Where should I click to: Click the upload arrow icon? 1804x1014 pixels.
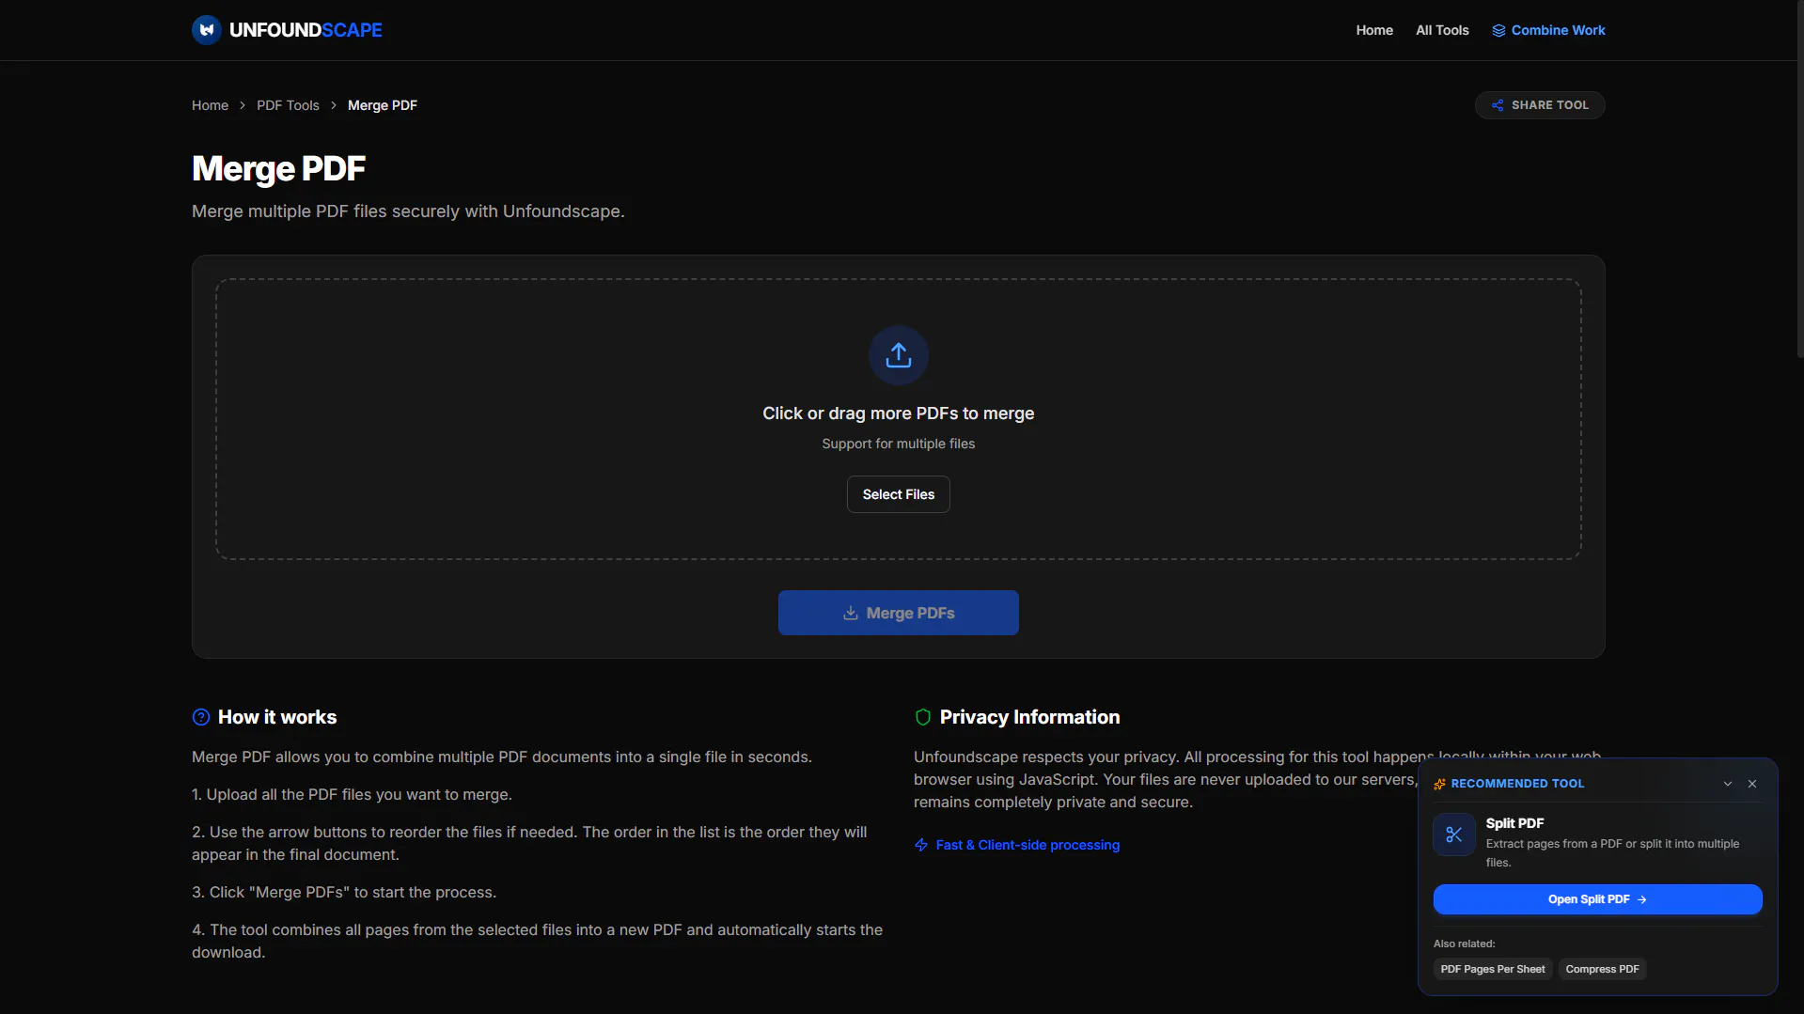899,355
